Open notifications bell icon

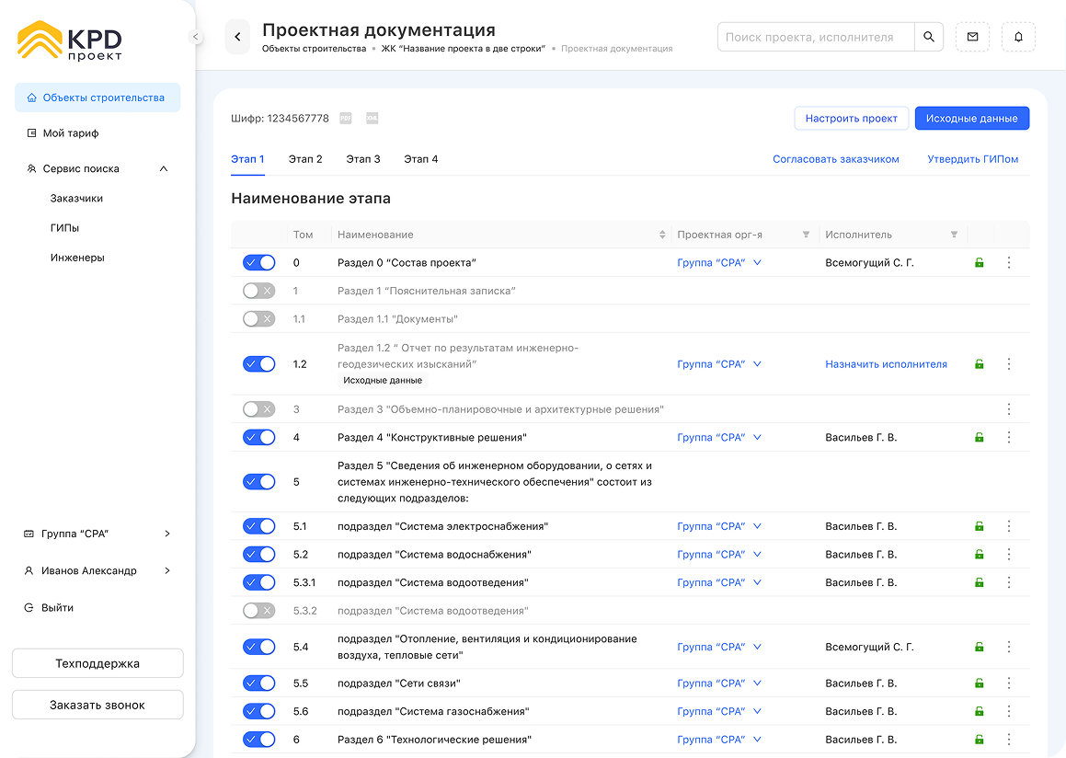pyautogui.click(x=1018, y=37)
